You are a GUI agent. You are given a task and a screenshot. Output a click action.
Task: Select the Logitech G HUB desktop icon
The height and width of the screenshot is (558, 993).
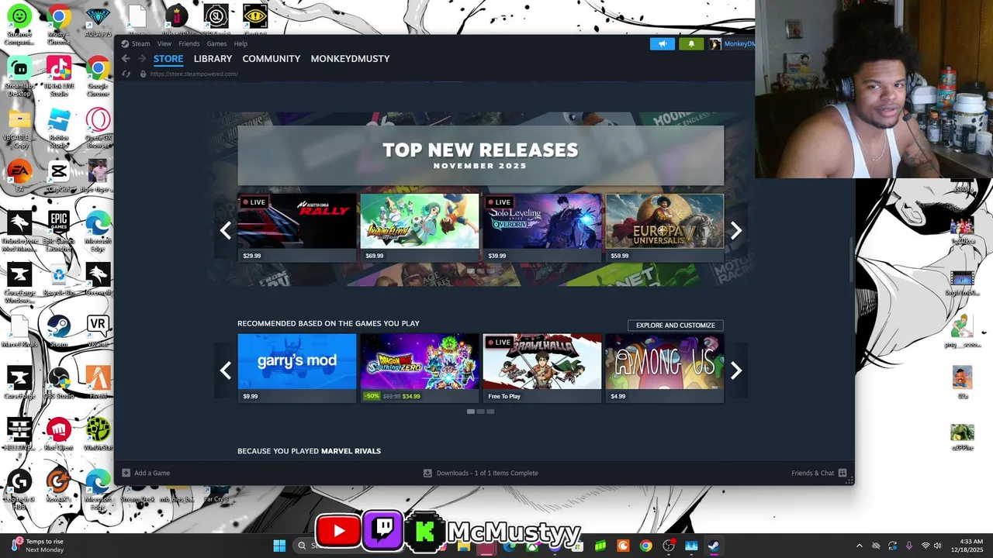point(19,490)
